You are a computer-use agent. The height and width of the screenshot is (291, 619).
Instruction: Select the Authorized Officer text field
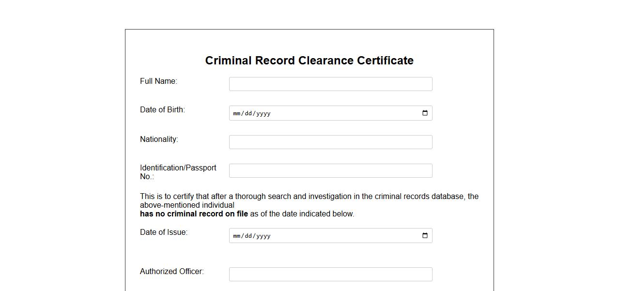(x=330, y=274)
